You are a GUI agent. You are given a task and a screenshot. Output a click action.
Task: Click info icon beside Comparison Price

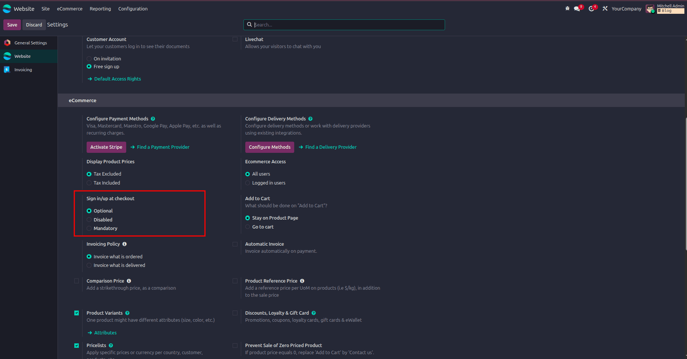coord(129,281)
